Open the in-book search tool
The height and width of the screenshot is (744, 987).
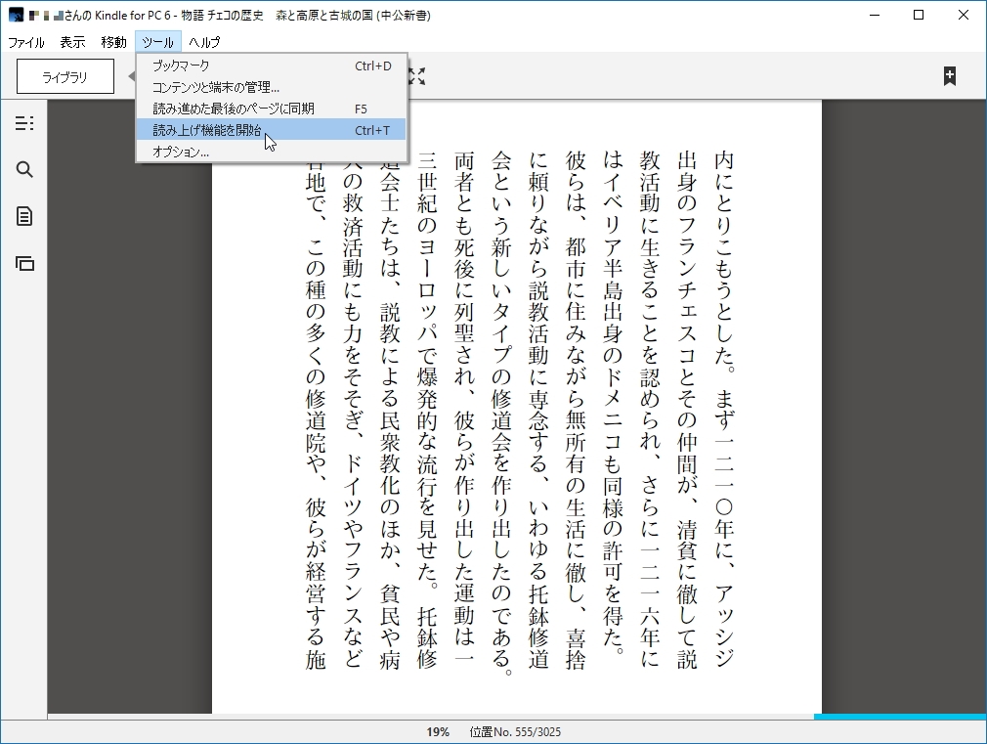click(x=23, y=167)
